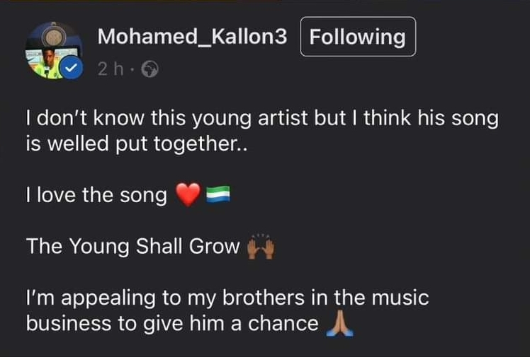This screenshot has height=357, width=530.
Task: Click the line starting "I'm appealing to my brothers"
Action: (227, 298)
